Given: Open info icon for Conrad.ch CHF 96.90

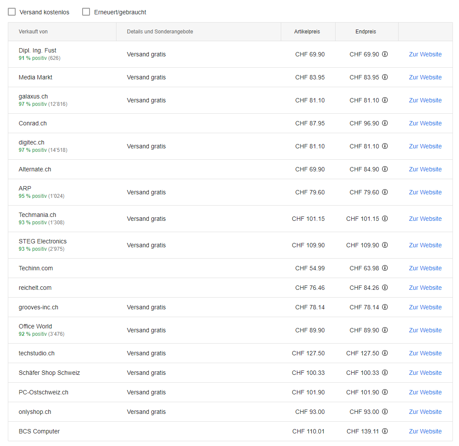Looking at the screenshot, I should coord(385,123).
